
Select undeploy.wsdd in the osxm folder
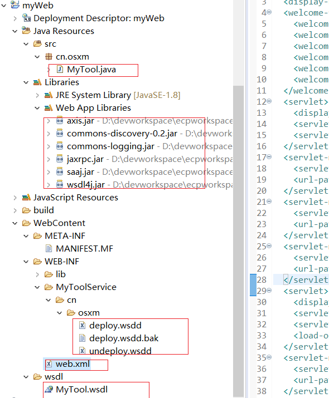point(120,351)
